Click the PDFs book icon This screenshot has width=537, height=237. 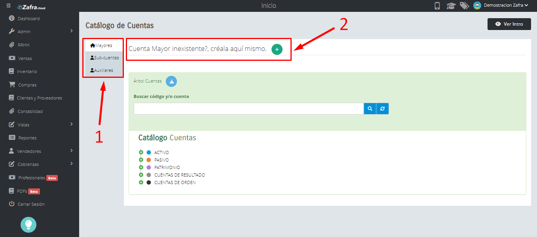click(11, 191)
